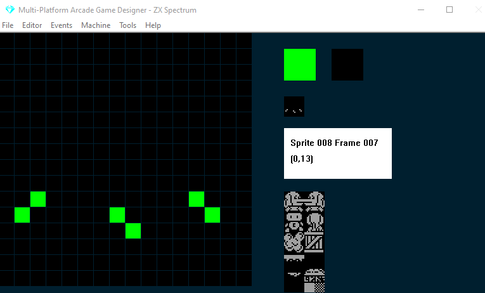Image resolution: width=485 pixels, height=293 pixels.
Task: Click the small current sprite preview
Action: (294, 107)
